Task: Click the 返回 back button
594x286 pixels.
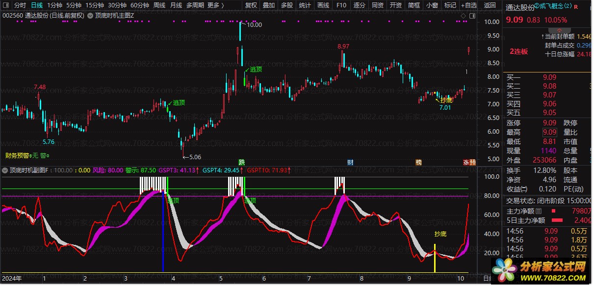Action: click(x=490, y=5)
